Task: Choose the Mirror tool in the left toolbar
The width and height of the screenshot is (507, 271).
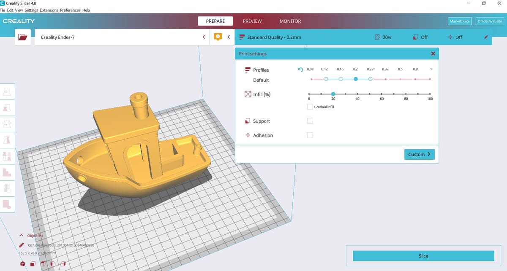Action: coord(7,140)
